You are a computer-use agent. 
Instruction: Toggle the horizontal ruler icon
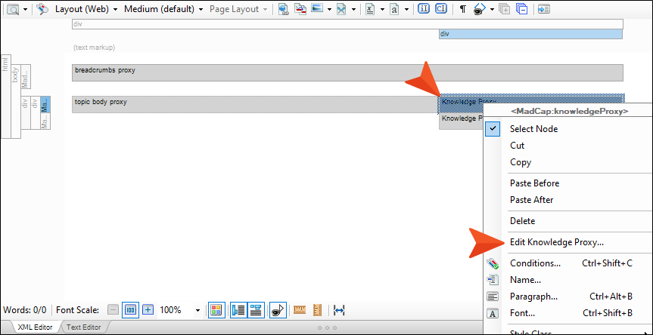300,309
